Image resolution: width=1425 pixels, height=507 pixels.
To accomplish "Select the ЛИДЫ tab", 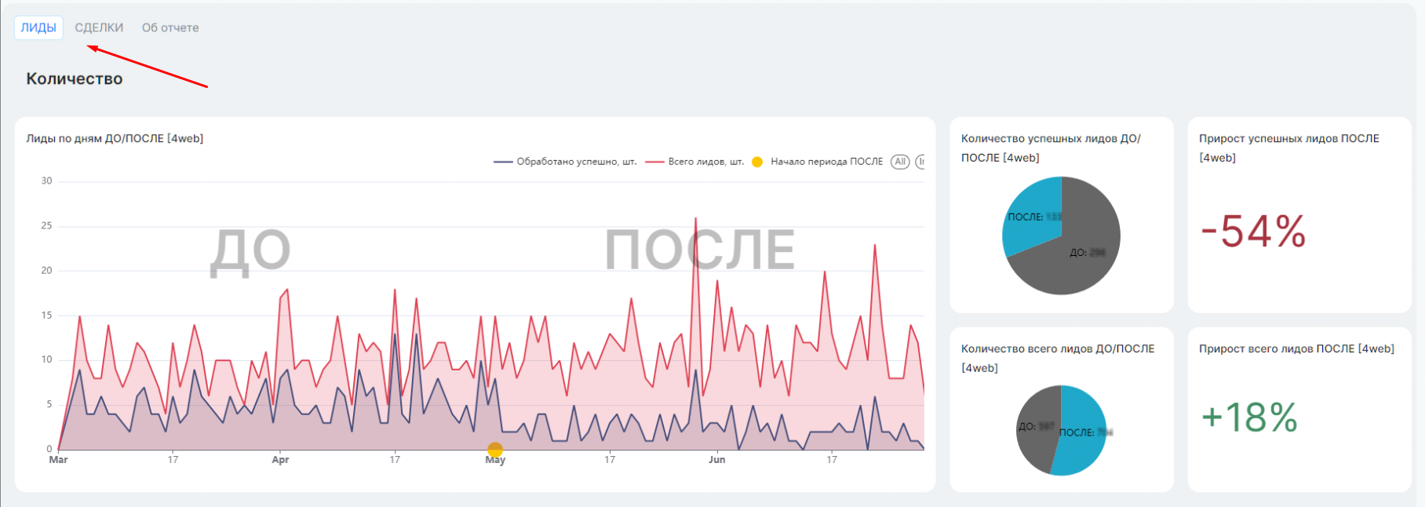I will coord(38,27).
